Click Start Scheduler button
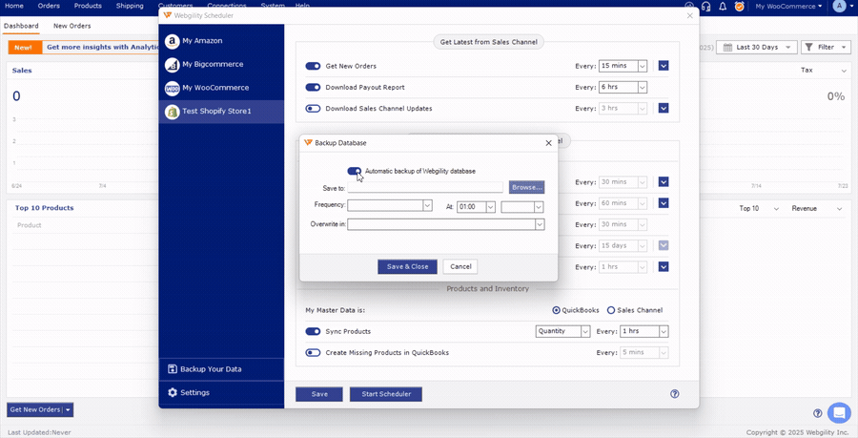The image size is (858, 438). click(x=386, y=394)
